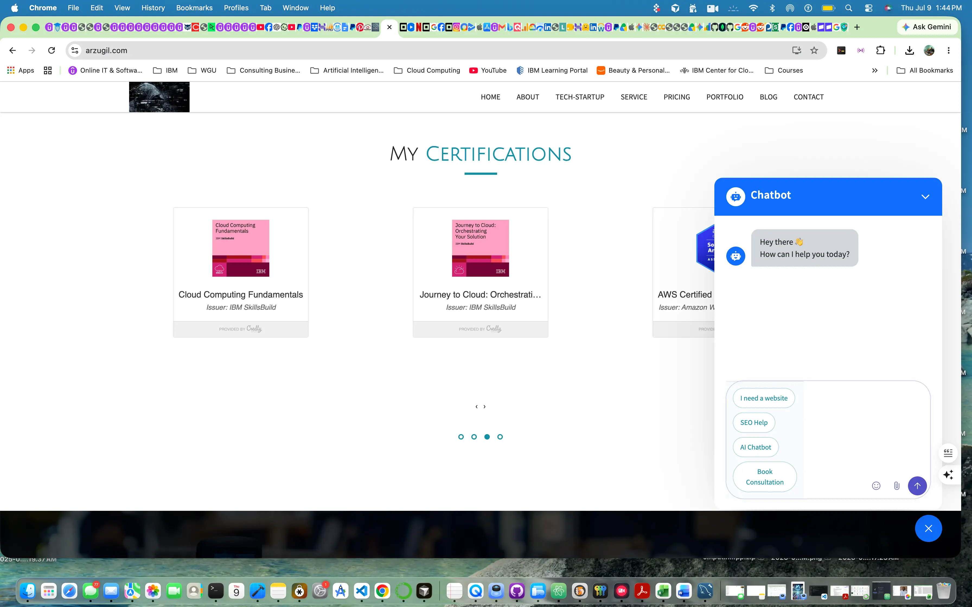Screen dimensions: 972x607
Task: Open the PRICING navigation item
Action: coord(677,97)
